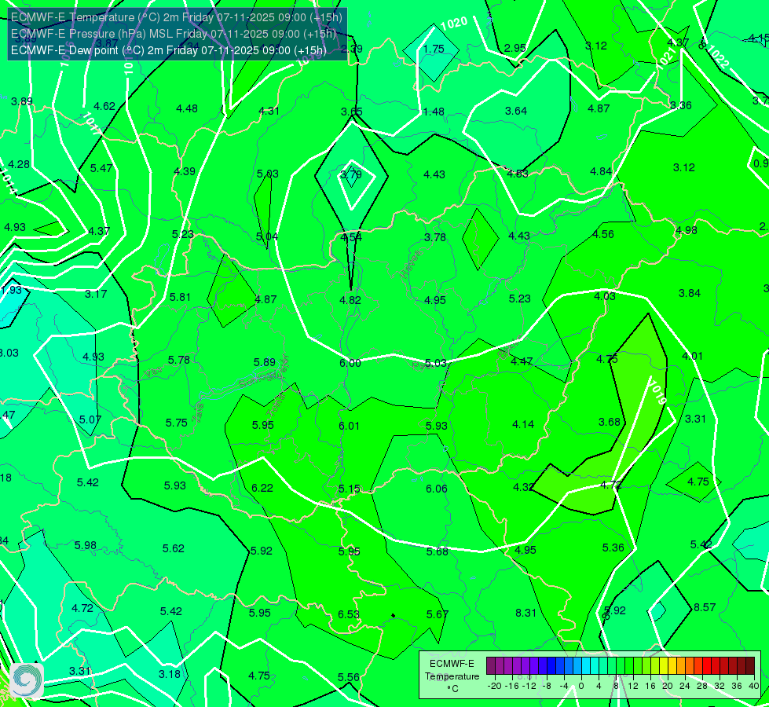This screenshot has height=707, width=769.
Task: Click the temperature value 5.89
Action: click(265, 362)
